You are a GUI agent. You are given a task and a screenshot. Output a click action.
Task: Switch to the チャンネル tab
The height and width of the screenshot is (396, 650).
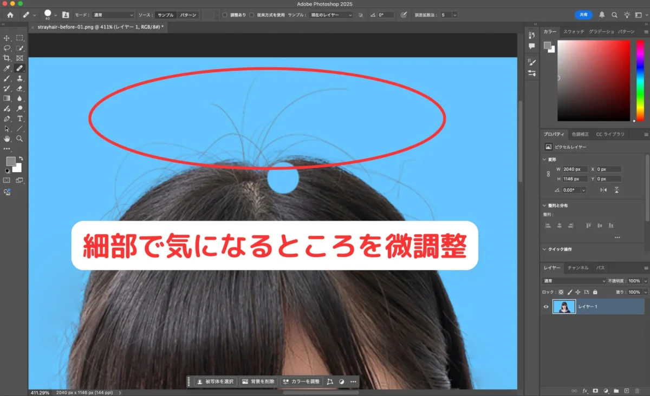click(578, 268)
